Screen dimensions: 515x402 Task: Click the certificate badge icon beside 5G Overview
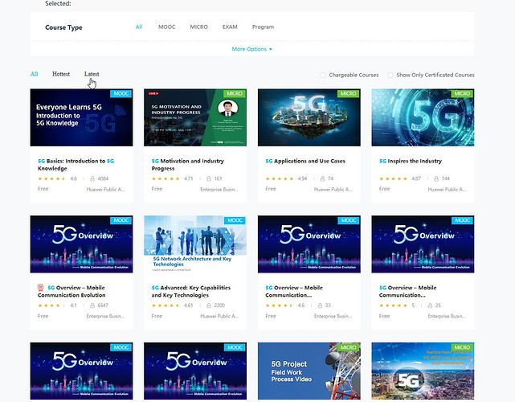click(x=40, y=288)
